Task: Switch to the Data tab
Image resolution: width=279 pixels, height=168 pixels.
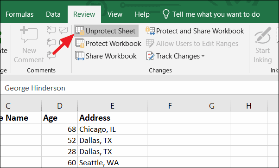Action: pyautogui.click(x=53, y=14)
